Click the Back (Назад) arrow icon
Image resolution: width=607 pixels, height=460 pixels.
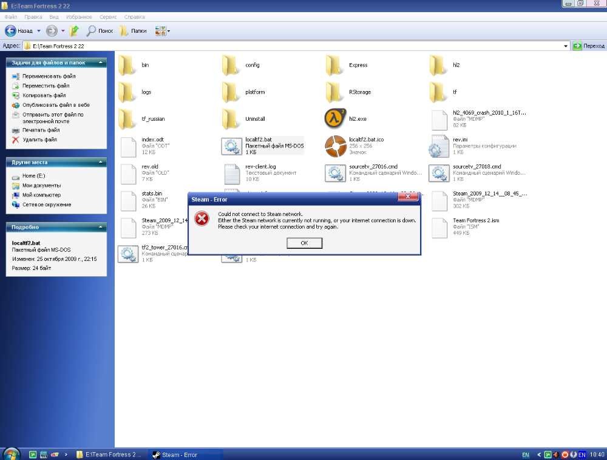click(10, 30)
